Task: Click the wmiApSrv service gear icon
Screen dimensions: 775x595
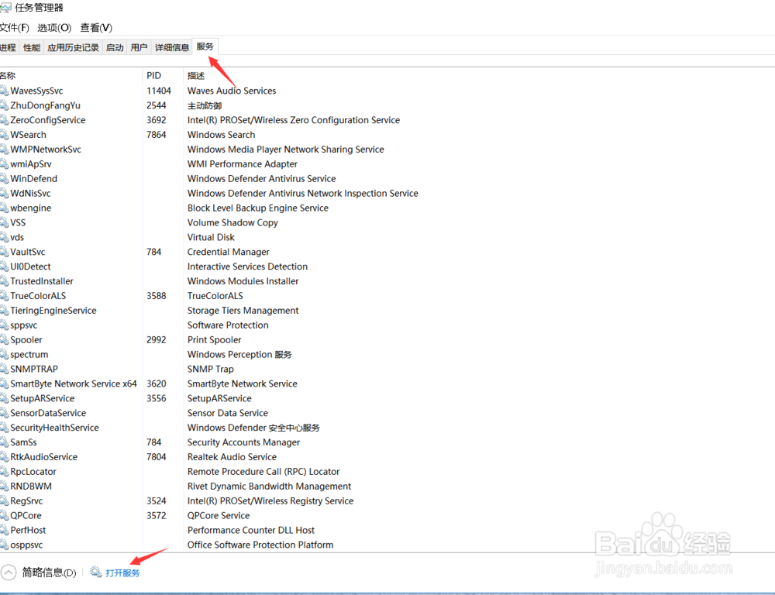Action: [x=4, y=164]
